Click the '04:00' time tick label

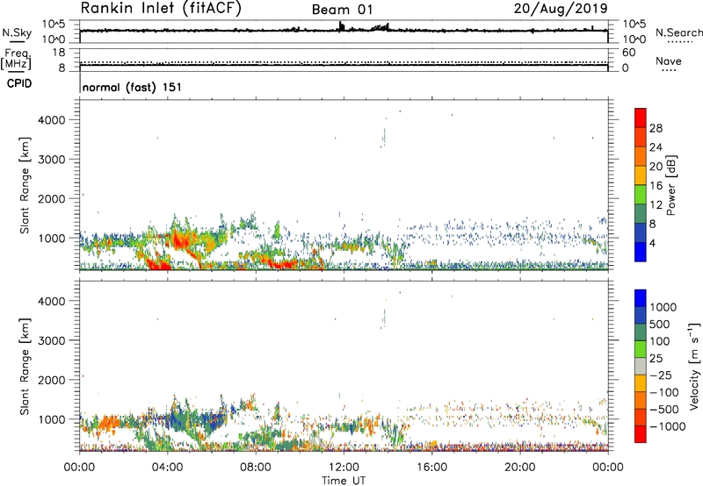tap(167, 468)
